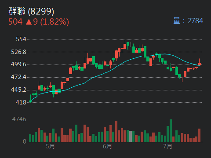
Task: Click the crosshair cursor marker near chart peak
Action: click(x=131, y=45)
